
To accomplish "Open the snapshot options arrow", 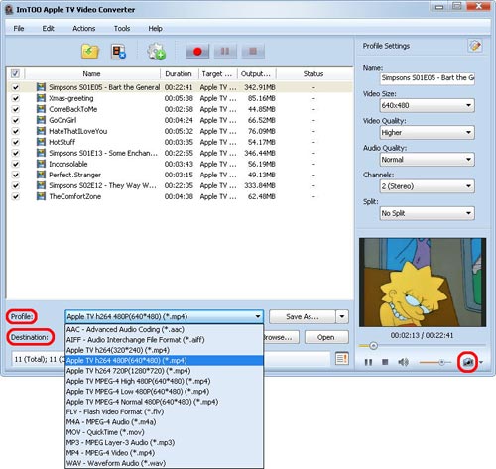I will coord(481,362).
